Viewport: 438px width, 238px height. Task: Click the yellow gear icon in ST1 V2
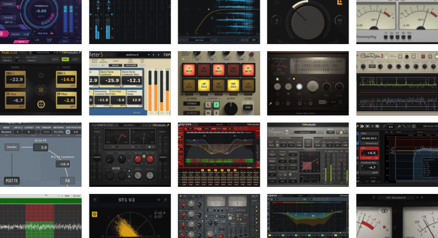(x=94, y=214)
